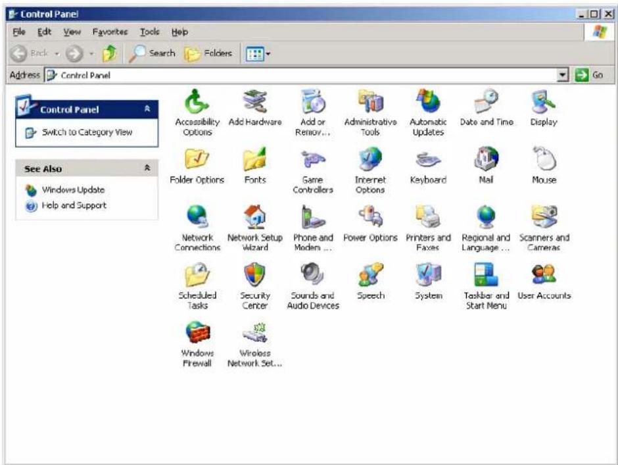Open the Favorites menu
The image size is (618, 465).
pyautogui.click(x=110, y=32)
